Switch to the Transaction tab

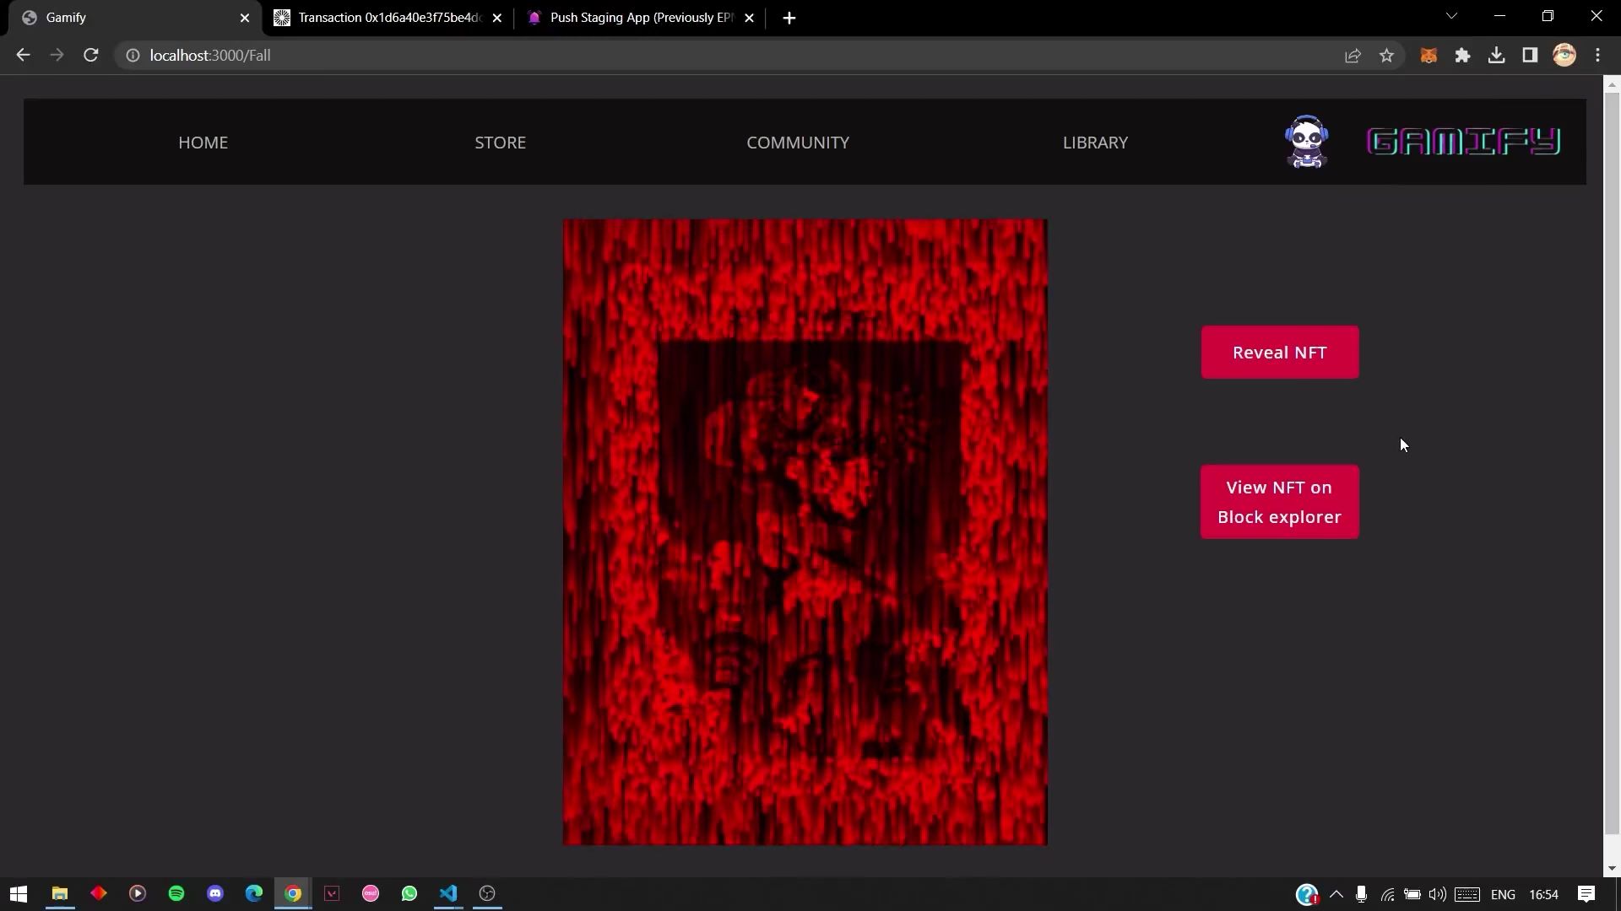click(x=389, y=18)
